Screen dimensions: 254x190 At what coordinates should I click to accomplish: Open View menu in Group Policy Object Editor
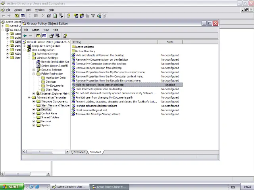[46, 30]
